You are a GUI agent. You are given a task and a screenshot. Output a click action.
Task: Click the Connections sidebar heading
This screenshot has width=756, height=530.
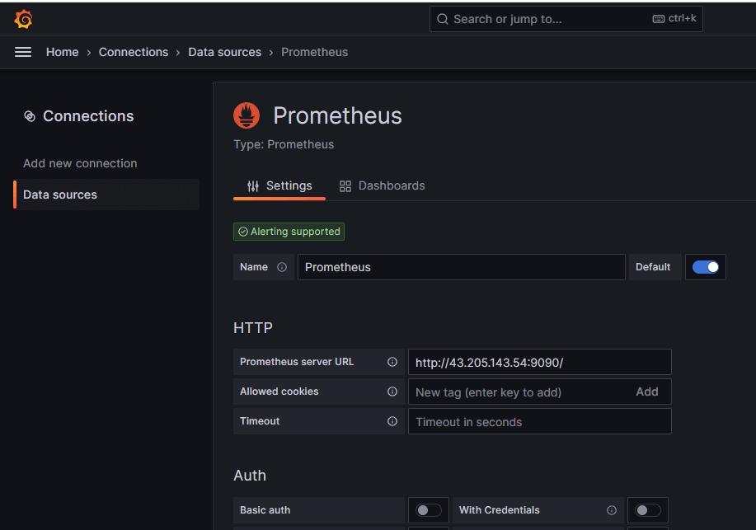[x=88, y=116]
